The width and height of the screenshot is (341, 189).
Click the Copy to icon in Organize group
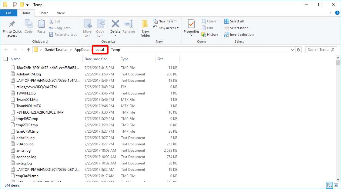click(x=100, y=24)
